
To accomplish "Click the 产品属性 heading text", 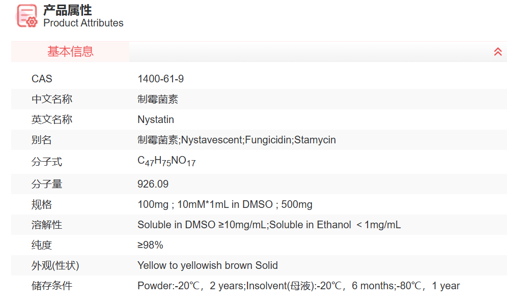I will click(67, 10).
